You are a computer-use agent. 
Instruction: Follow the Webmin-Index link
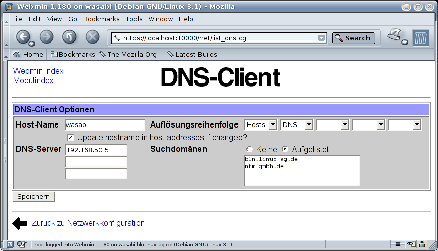[x=38, y=71]
